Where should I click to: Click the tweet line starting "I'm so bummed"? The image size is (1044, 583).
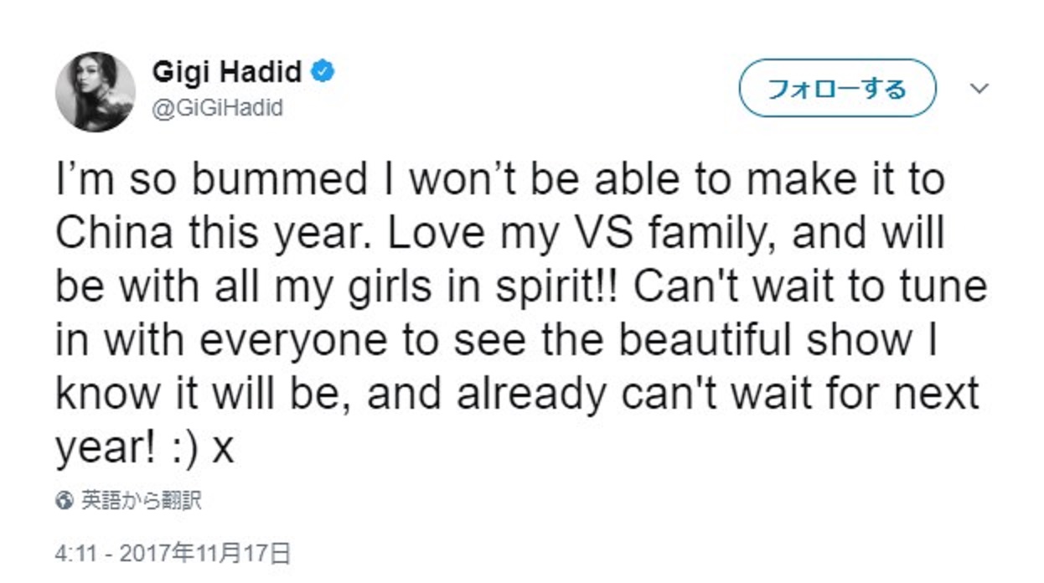[x=499, y=181]
